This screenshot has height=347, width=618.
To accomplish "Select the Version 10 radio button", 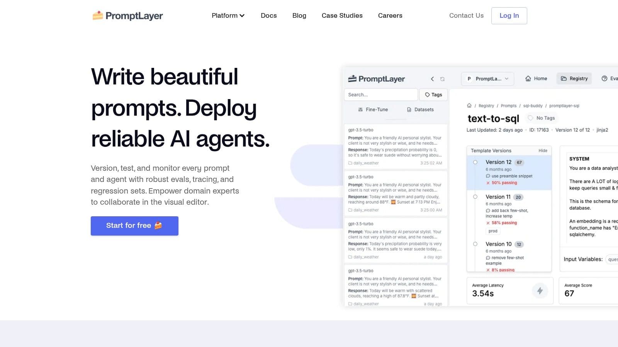I will tap(475, 244).
